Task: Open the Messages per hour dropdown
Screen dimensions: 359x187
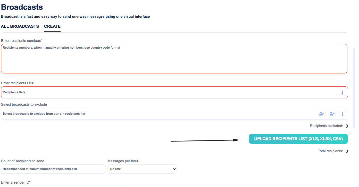Action: 142,169
